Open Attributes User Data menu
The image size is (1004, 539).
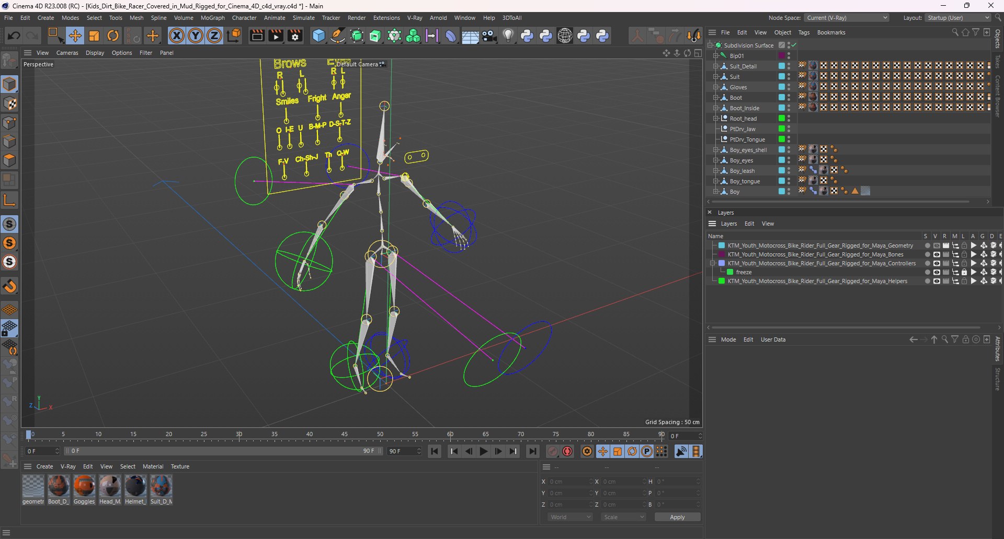773,339
